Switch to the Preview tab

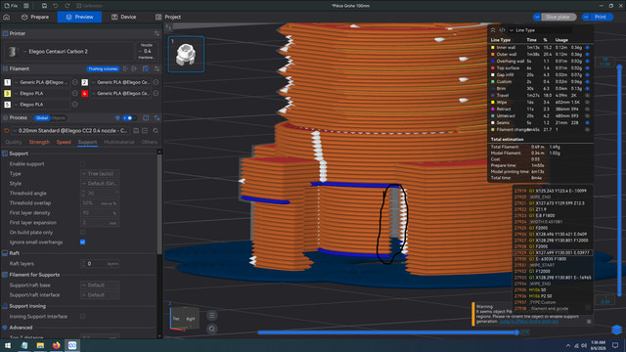tap(79, 17)
